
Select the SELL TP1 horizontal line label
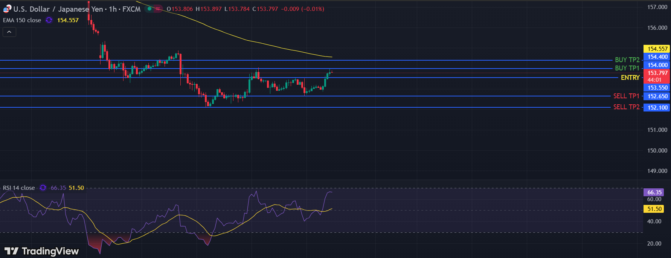[626, 96]
